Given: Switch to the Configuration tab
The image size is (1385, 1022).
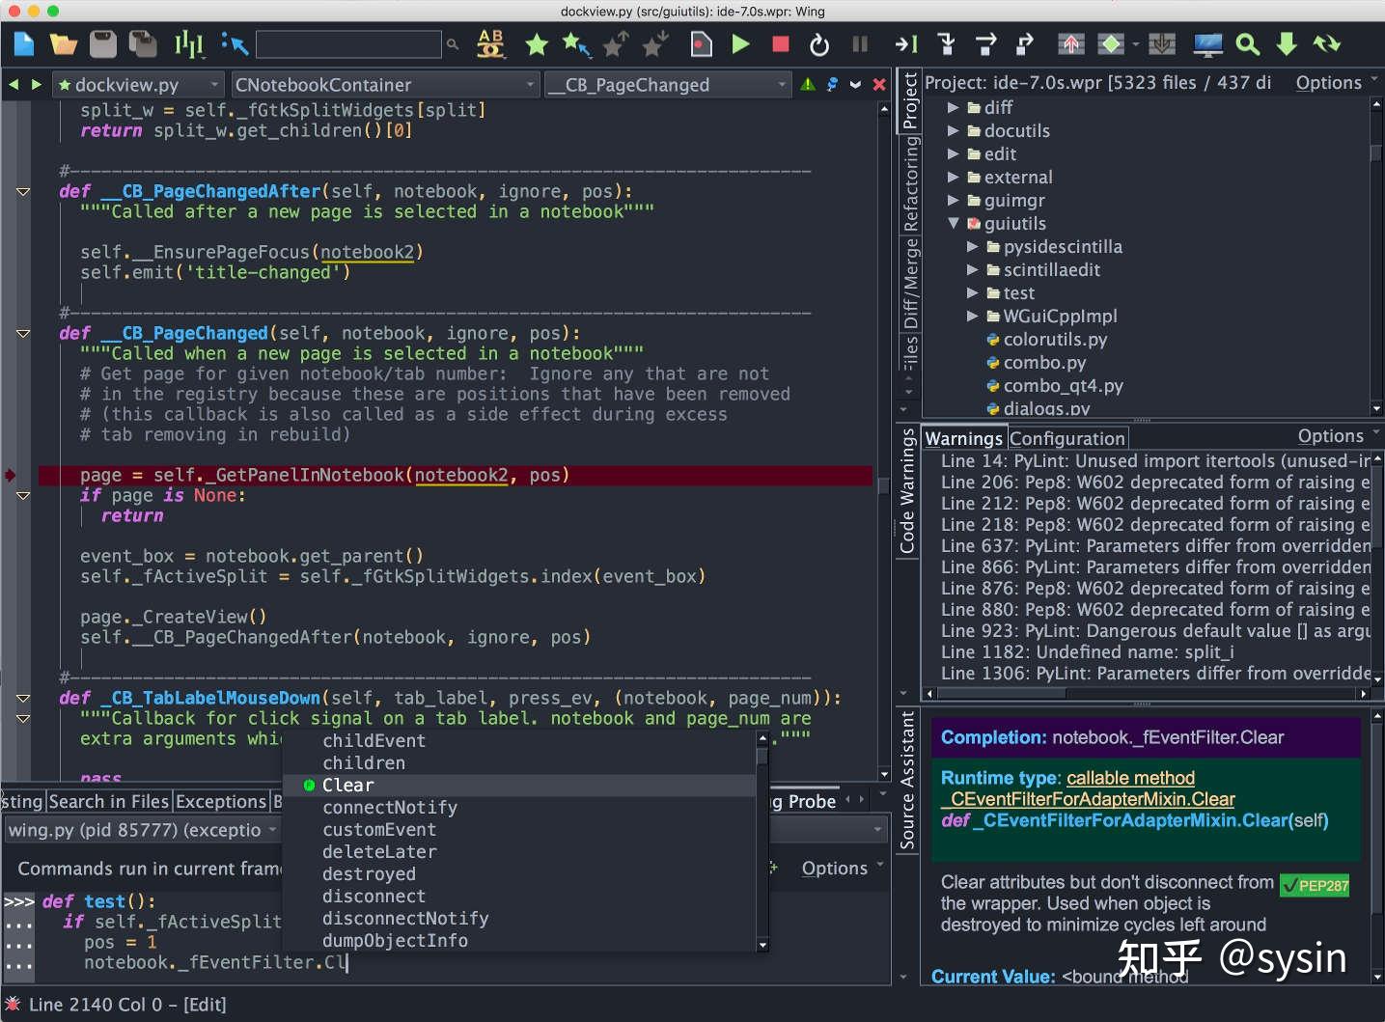Looking at the screenshot, I should 1067,437.
